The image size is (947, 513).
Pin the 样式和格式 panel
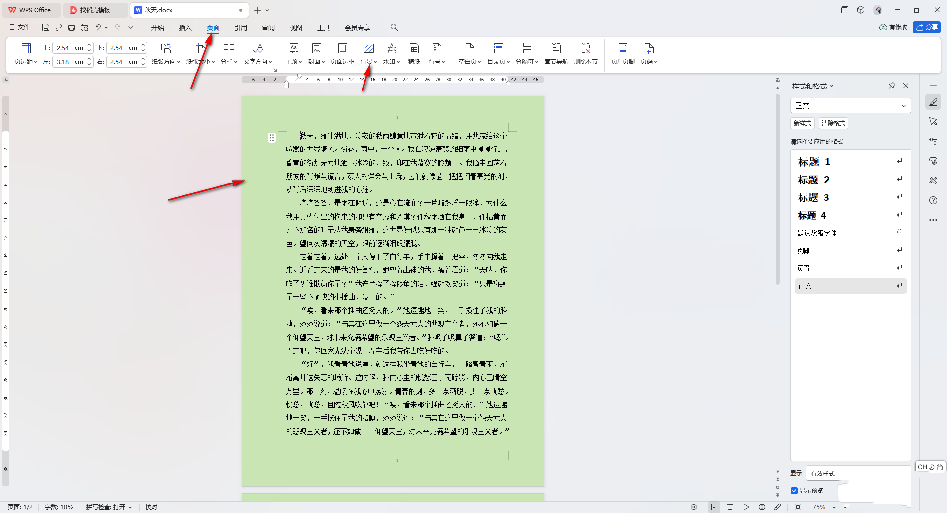(x=892, y=86)
